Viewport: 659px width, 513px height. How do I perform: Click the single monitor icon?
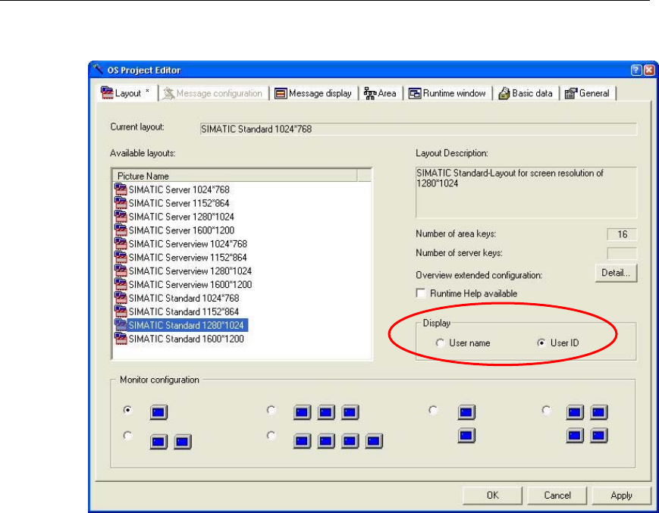point(158,412)
